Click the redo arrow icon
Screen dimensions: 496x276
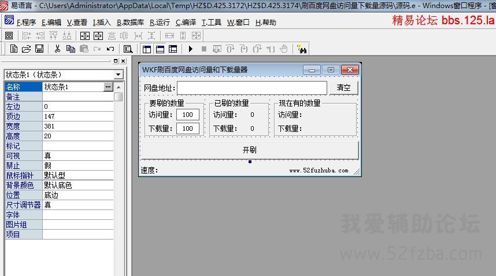pos(97,49)
